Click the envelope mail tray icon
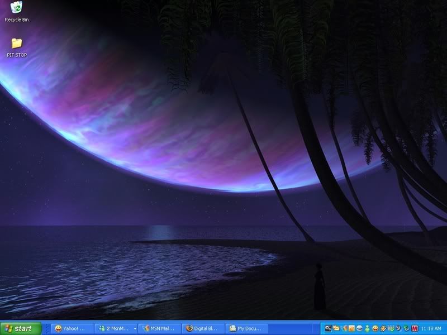This screenshot has height=335, width=447. (x=336, y=328)
